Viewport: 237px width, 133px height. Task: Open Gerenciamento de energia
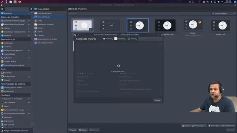15,110
